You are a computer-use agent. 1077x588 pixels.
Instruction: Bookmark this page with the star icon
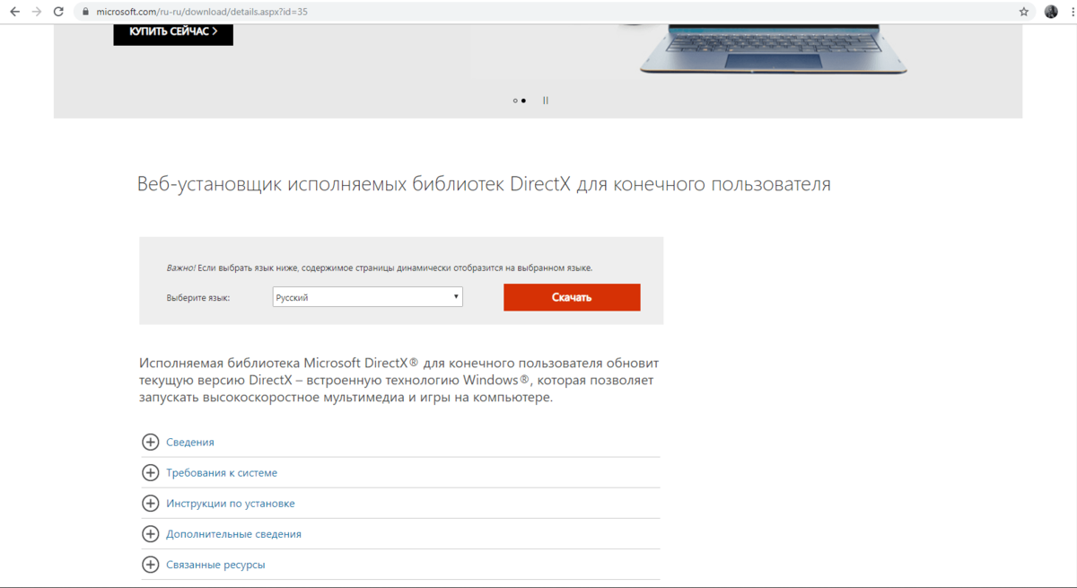point(1022,12)
